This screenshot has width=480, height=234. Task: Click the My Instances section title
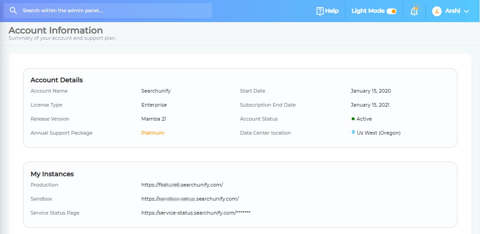click(52, 174)
